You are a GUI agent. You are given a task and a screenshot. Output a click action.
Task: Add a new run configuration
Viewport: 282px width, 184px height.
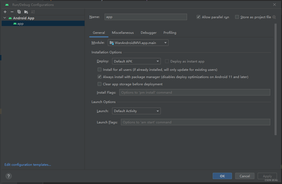click(x=5, y=12)
